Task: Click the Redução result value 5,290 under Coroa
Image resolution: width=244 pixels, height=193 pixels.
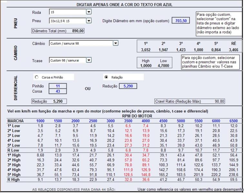Action: pos(58,101)
